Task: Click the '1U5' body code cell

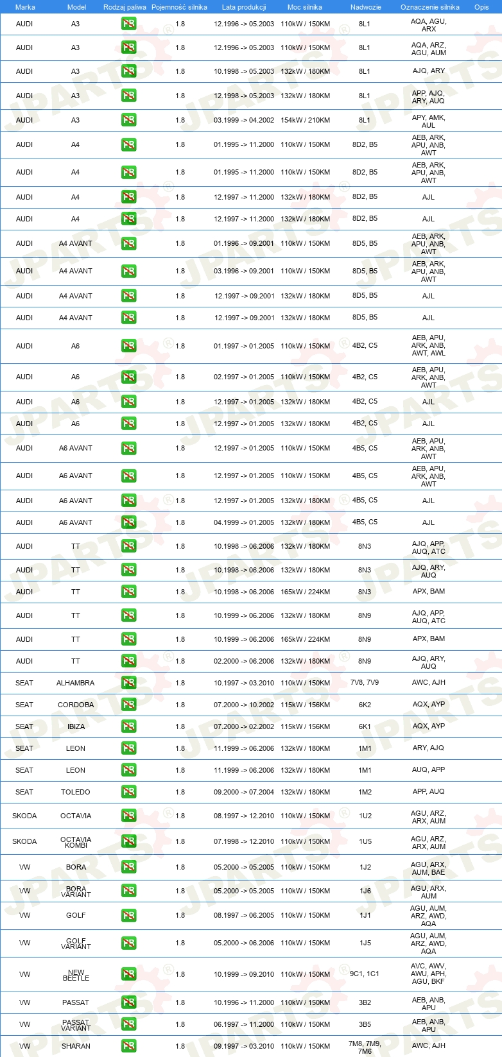Action: click(x=365, y=841)
